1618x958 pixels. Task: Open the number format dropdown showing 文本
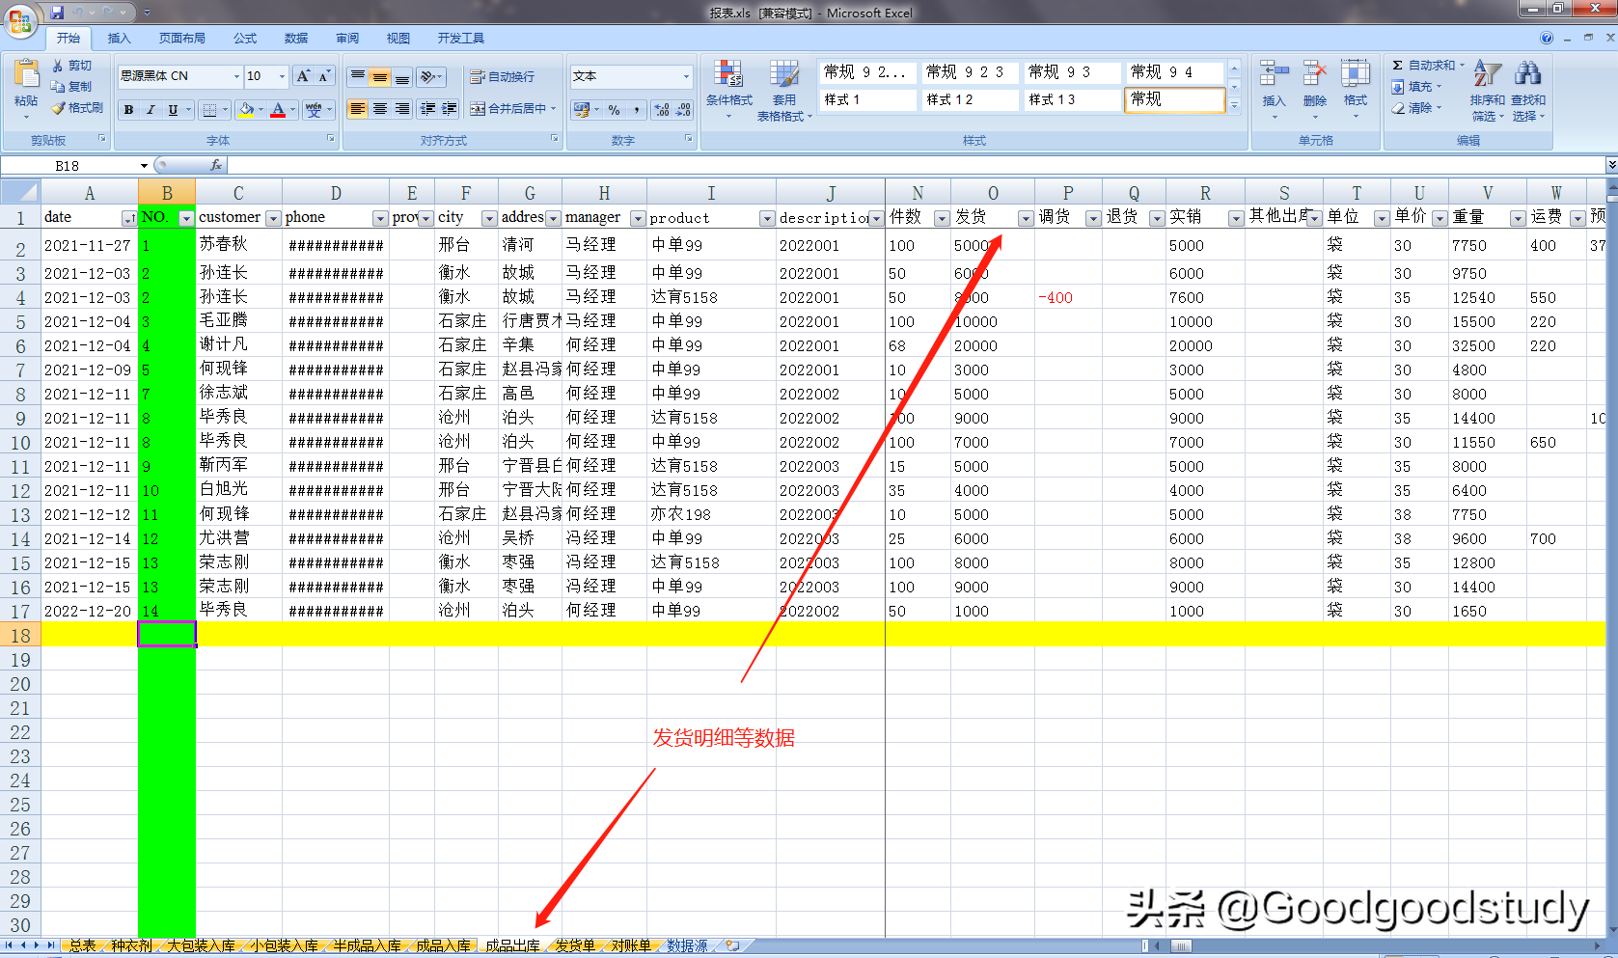(x=686, y=76)
